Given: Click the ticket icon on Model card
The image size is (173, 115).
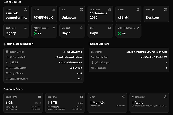Looking at the screenshot, I should pos(53,9).
